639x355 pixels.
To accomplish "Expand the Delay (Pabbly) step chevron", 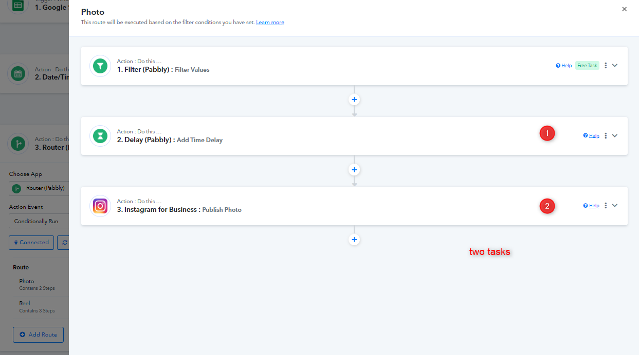I will tap(615, 135).
